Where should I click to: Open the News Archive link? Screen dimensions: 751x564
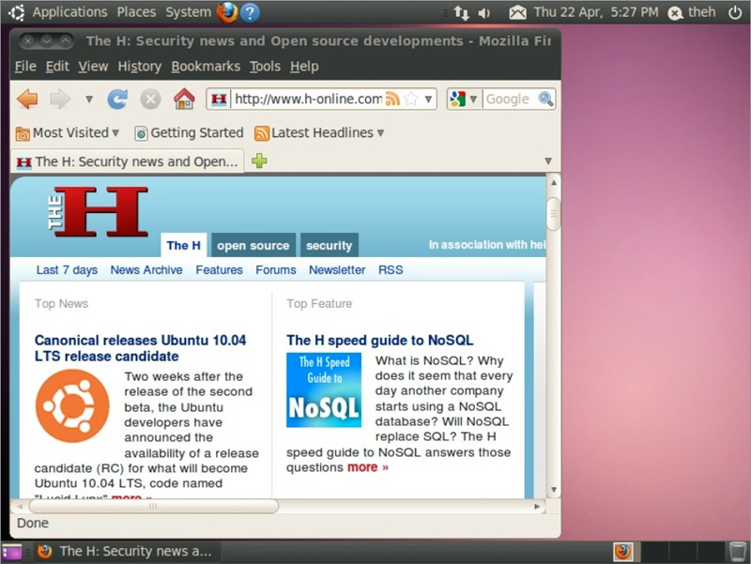146,270
